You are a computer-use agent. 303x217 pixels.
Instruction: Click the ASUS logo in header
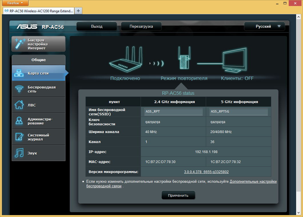pyautogui.click(x=27, y=27)
